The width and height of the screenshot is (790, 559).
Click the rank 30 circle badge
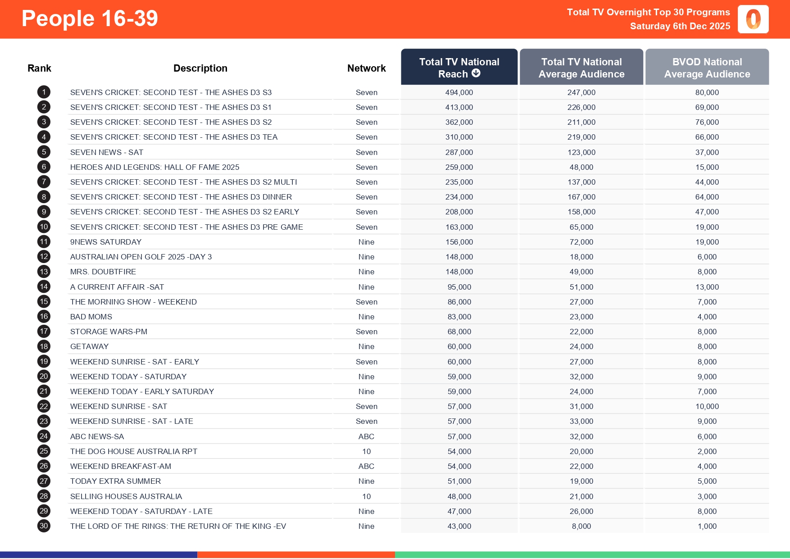[x=44, y=526]
